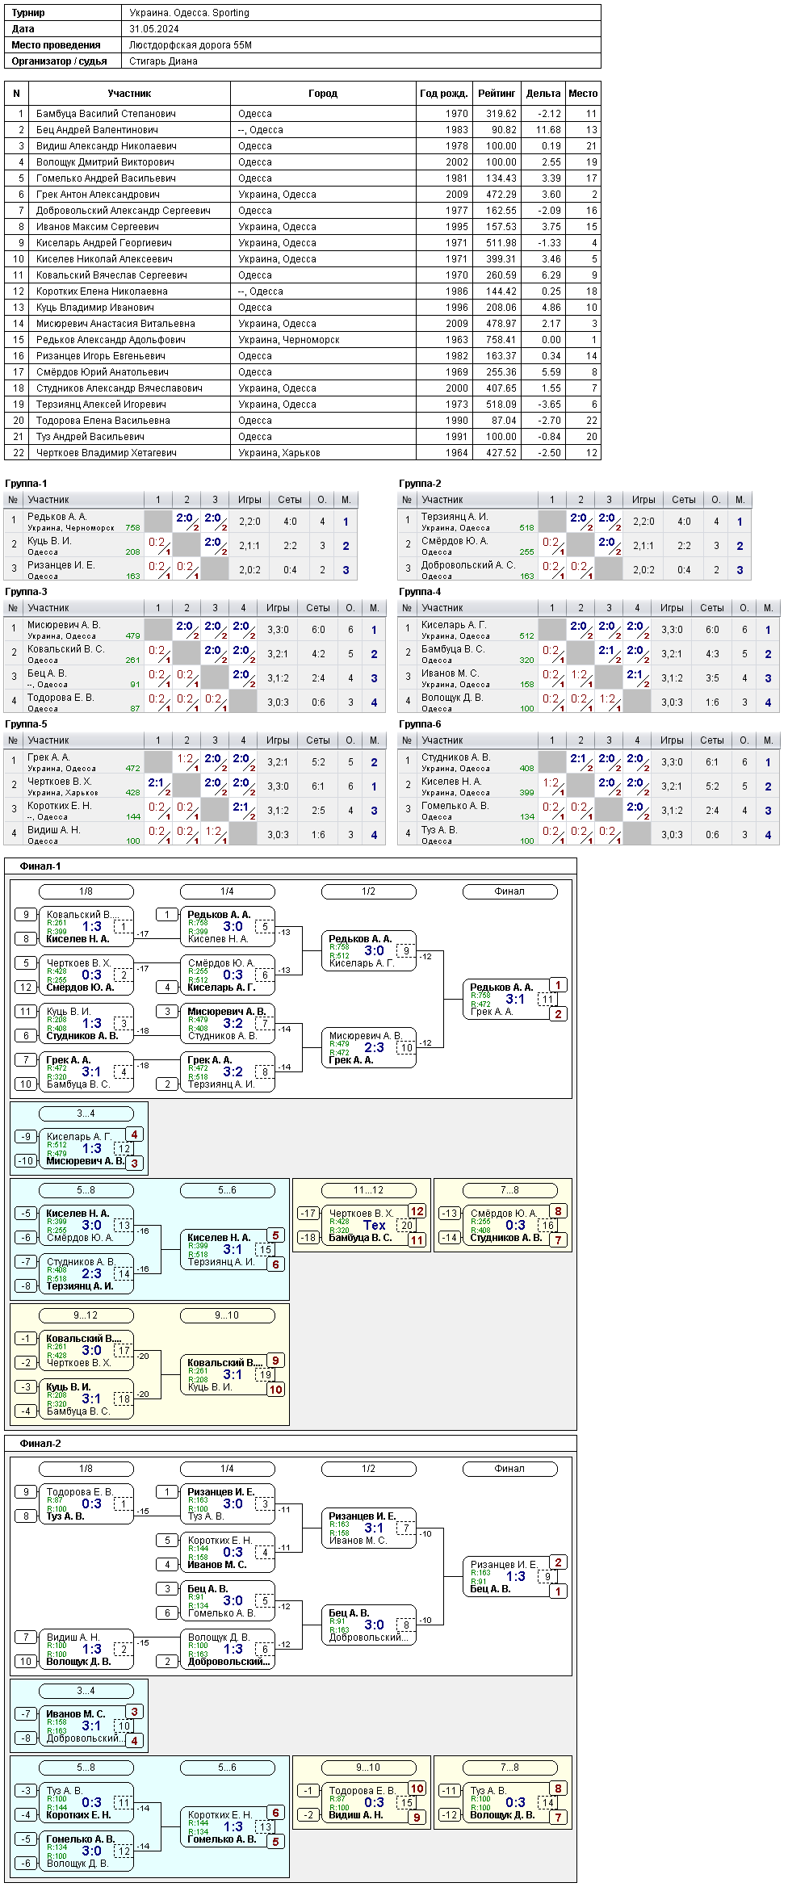Click the 'Финал-1' section title
Screen dimensions: 788x1887
click(40, 866)
